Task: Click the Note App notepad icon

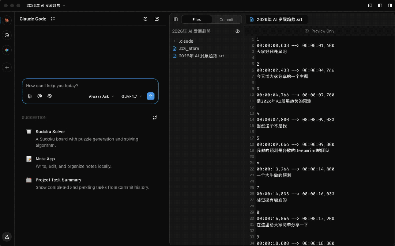Action: (x=29, y=159)
